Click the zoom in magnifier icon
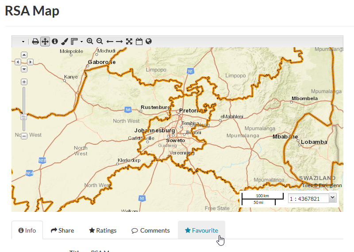 point(90,41)
